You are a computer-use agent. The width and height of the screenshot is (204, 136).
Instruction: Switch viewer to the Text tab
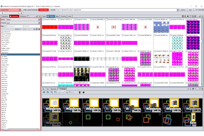[48, 89]
